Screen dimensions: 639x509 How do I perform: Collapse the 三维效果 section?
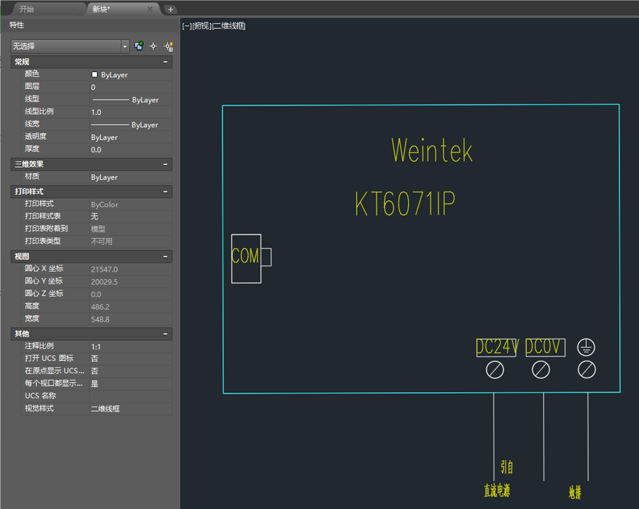pyautogui.click(x=166, y=164)
